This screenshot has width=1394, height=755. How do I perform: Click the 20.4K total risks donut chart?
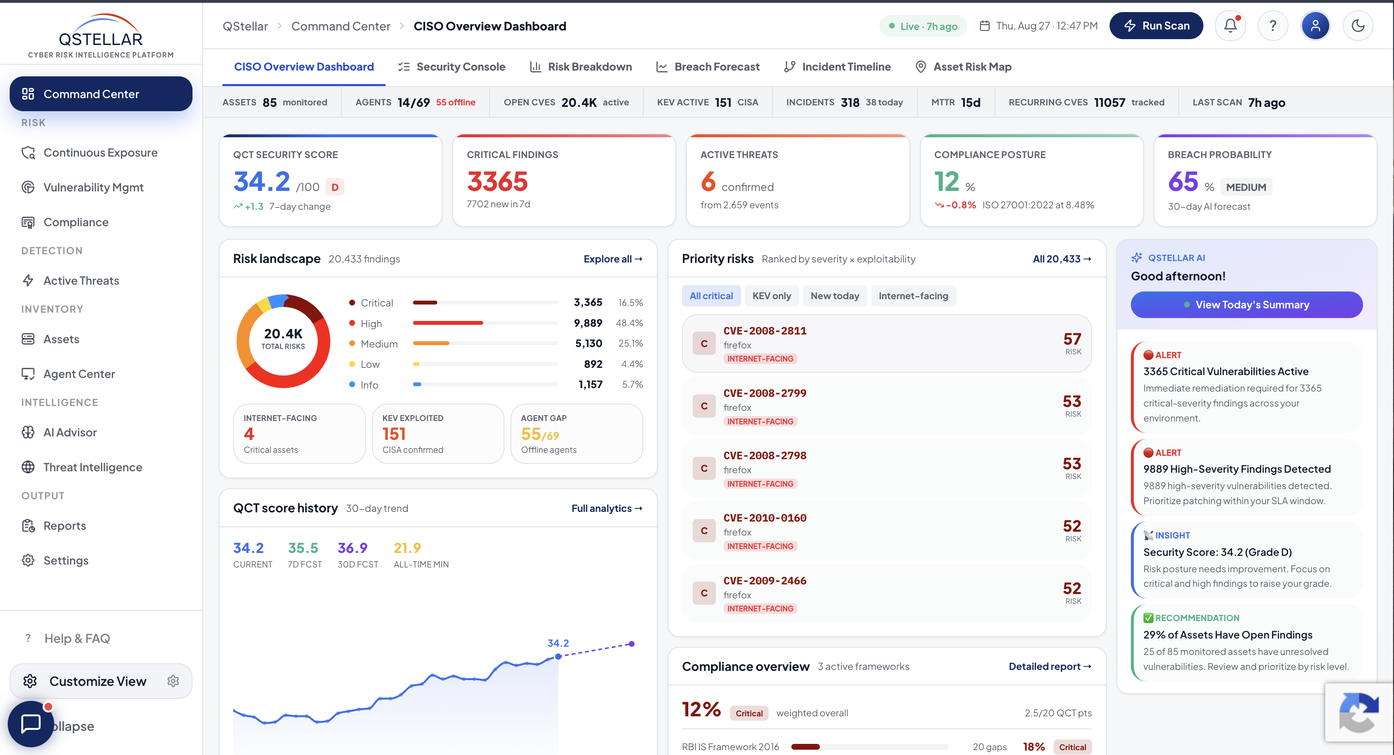283,341
